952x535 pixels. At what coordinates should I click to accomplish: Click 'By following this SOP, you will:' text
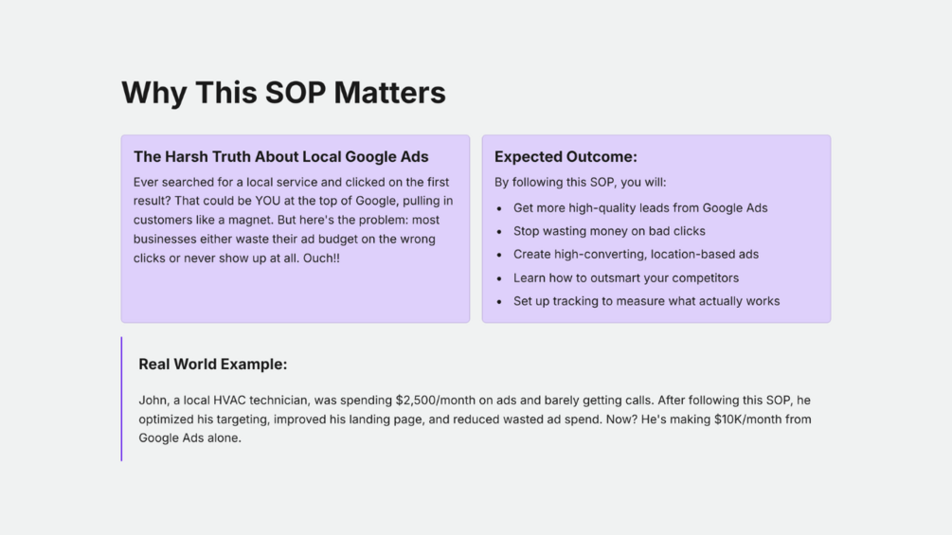pos(580,182)
